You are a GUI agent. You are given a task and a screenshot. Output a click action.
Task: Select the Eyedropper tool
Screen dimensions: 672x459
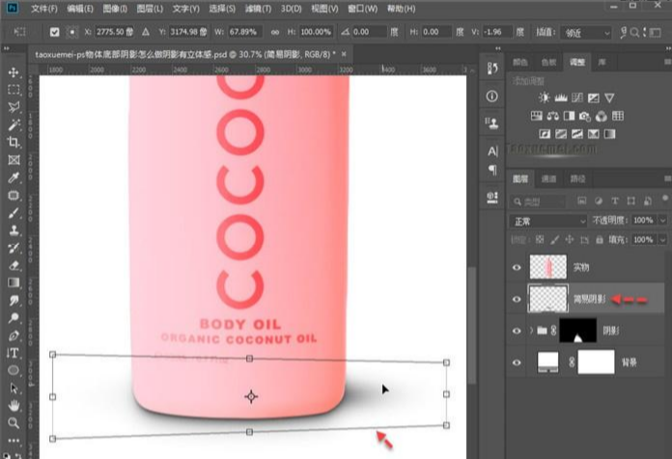point(14,177)
